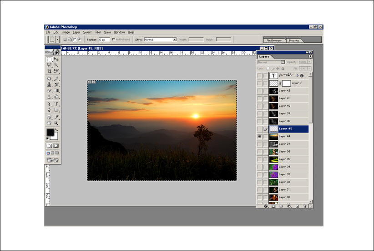Choose the Type tool
Viewport: 374px width, 251px height.
click(56, 104)
